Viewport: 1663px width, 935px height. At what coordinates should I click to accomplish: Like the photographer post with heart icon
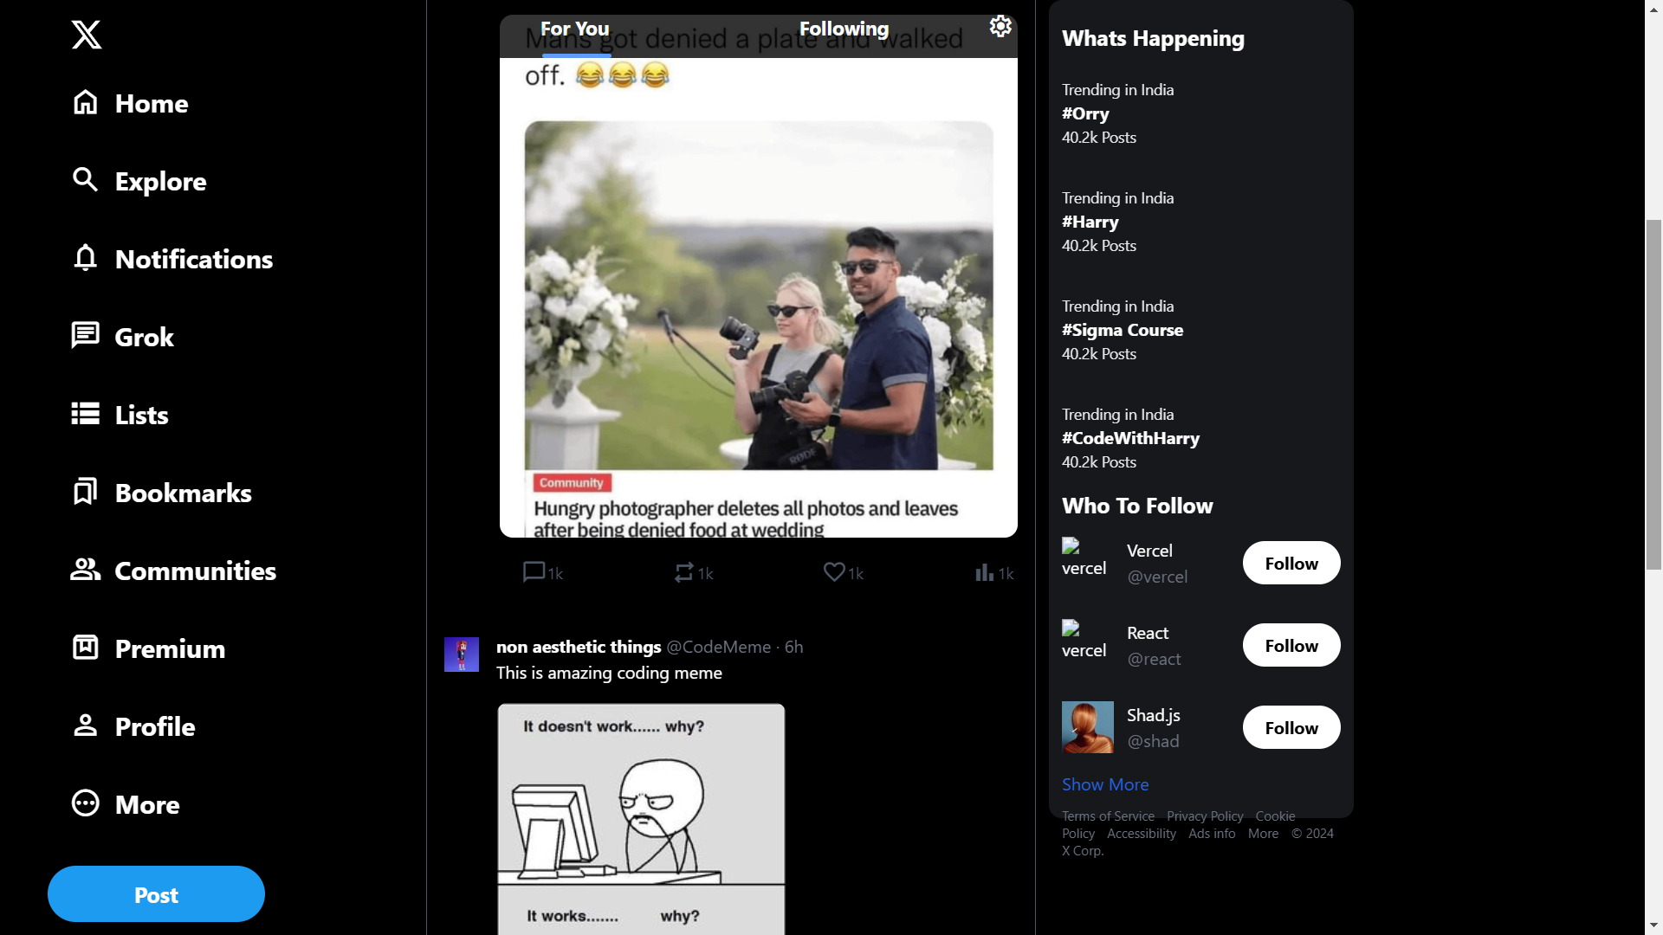click(x=834, y=572)
